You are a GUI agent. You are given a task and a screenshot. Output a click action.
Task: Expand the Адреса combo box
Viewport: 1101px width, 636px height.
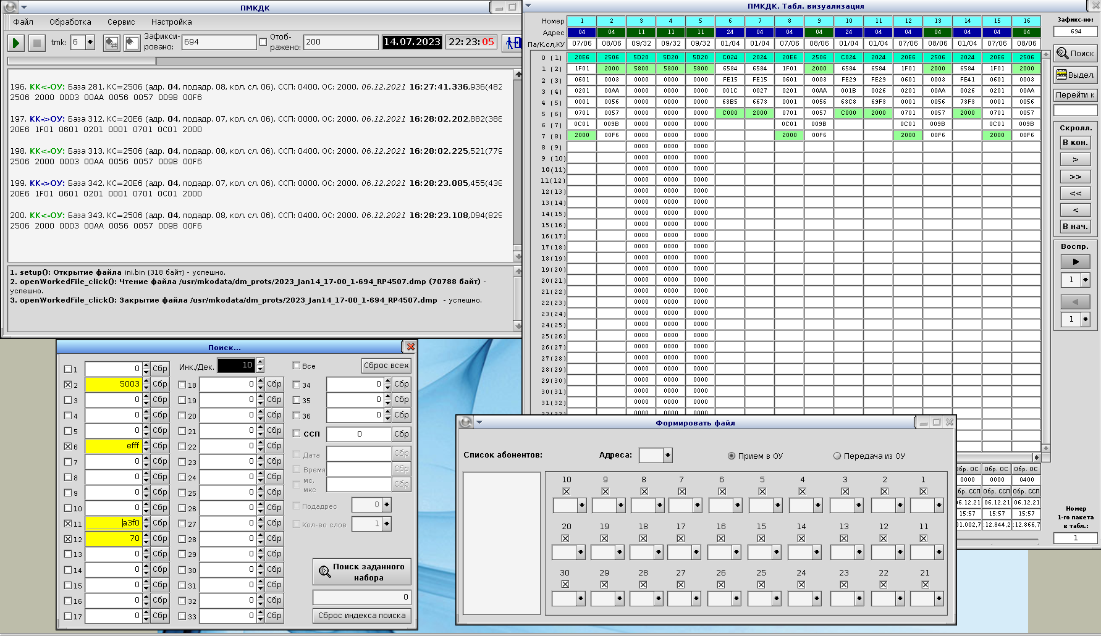pyautogui.click(x=667, y=456)
